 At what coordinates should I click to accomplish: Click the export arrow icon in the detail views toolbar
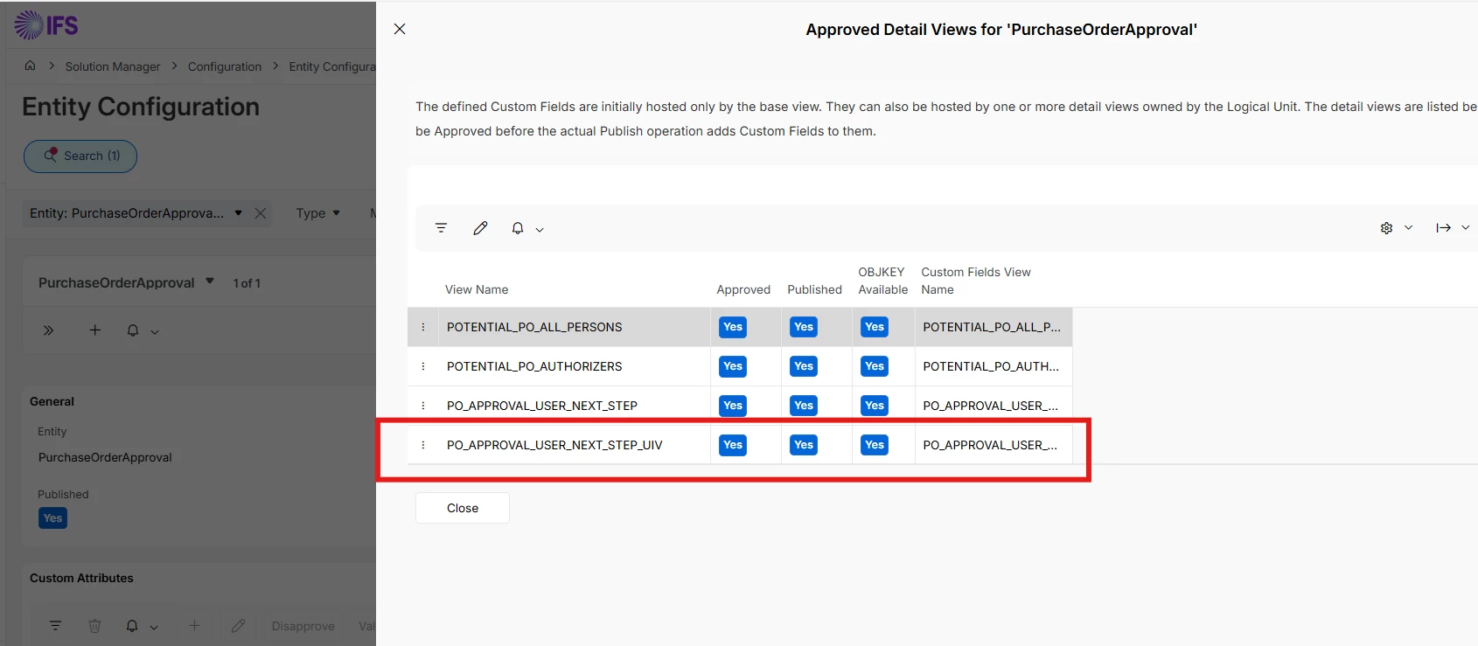click(x=1443, y=228)
